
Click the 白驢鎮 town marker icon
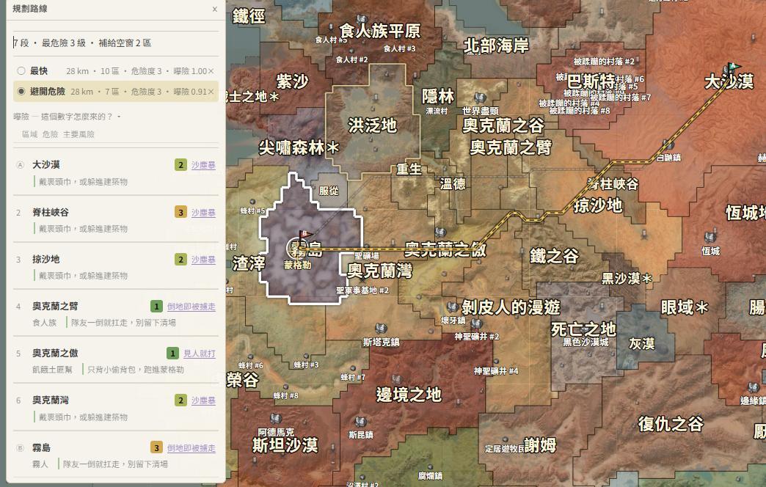(x=668, y=145)
